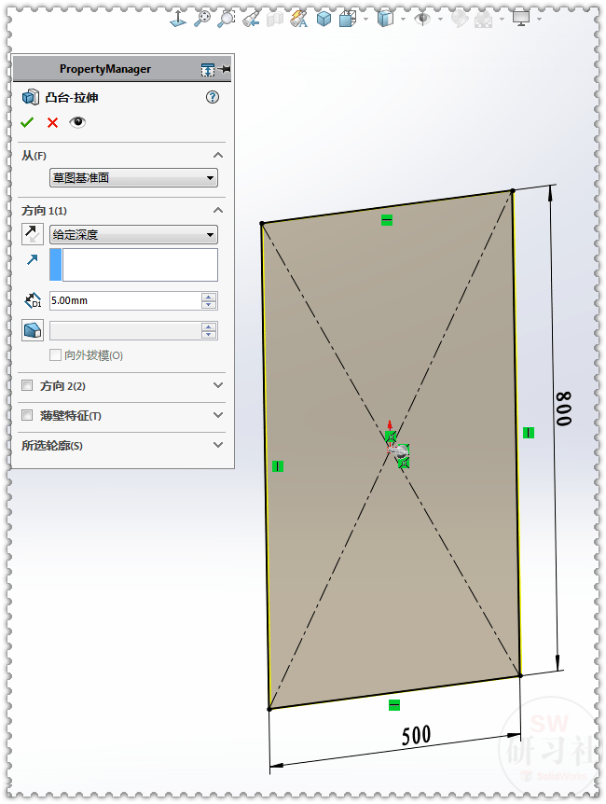Screen dimensions: 606x804
Task: Click the View Orientation cube icon
Action: [348, 20]
